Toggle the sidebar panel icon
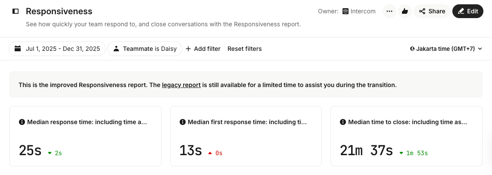Image resolution: width=492 pixels, height=175 pixels. [x=16, y=11]
